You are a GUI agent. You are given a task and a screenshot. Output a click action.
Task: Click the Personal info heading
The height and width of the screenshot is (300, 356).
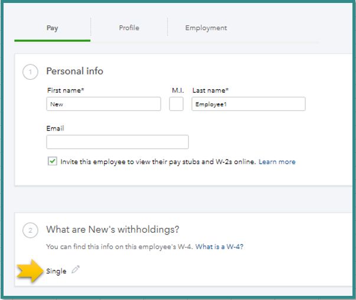click(x=74, y=71)
